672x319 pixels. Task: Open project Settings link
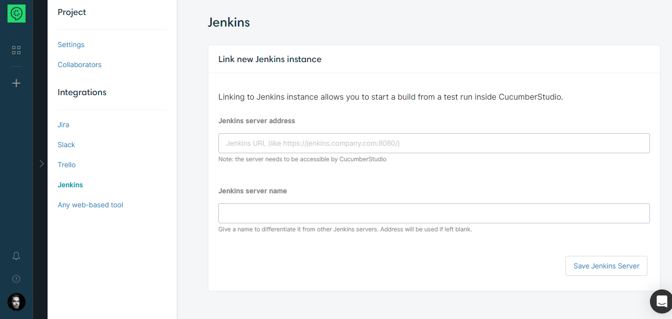[71, 45]
